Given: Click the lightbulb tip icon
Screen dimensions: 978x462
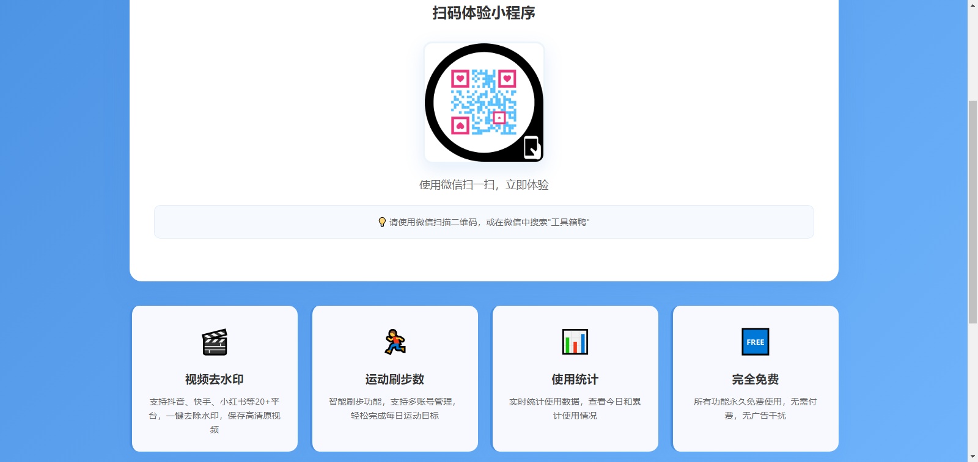Looking at the screenshot, I should [382, 222].
